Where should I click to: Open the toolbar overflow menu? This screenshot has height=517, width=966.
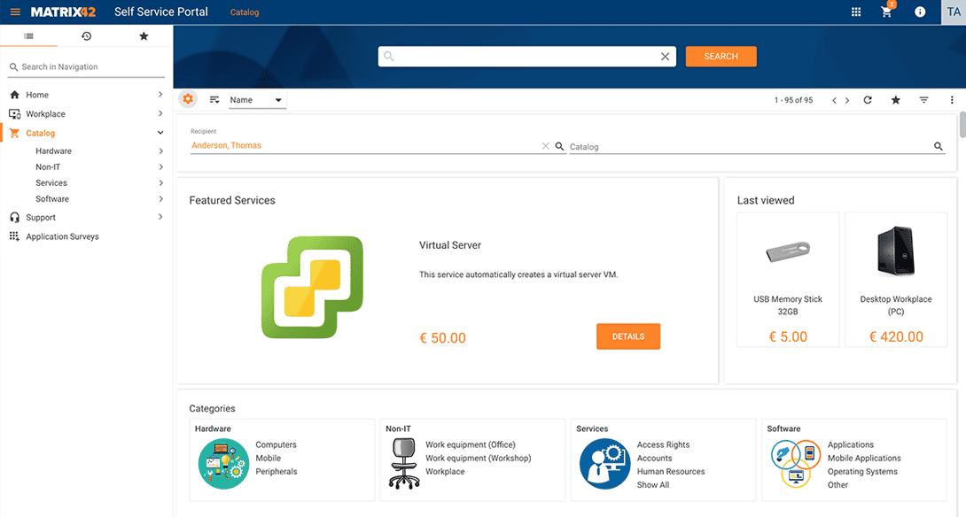952,100
